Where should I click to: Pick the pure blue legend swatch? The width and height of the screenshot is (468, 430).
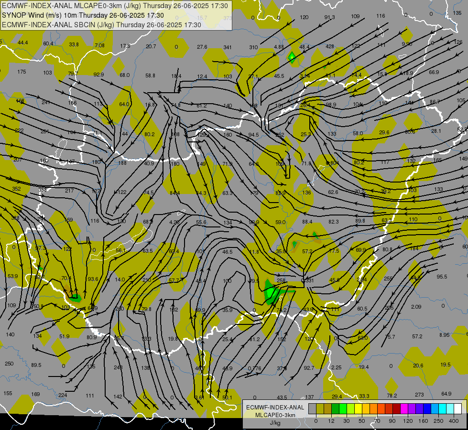[x=427, y=408]
